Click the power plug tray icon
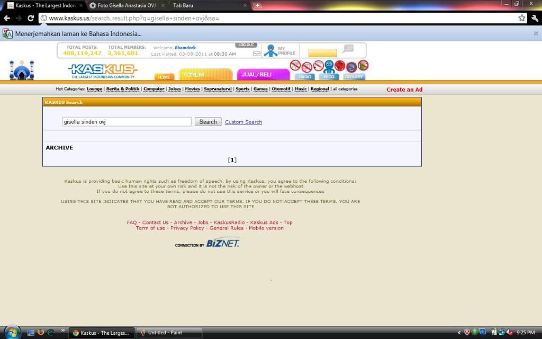The width and height of the screenshot is (542, 339). point(494,333)
